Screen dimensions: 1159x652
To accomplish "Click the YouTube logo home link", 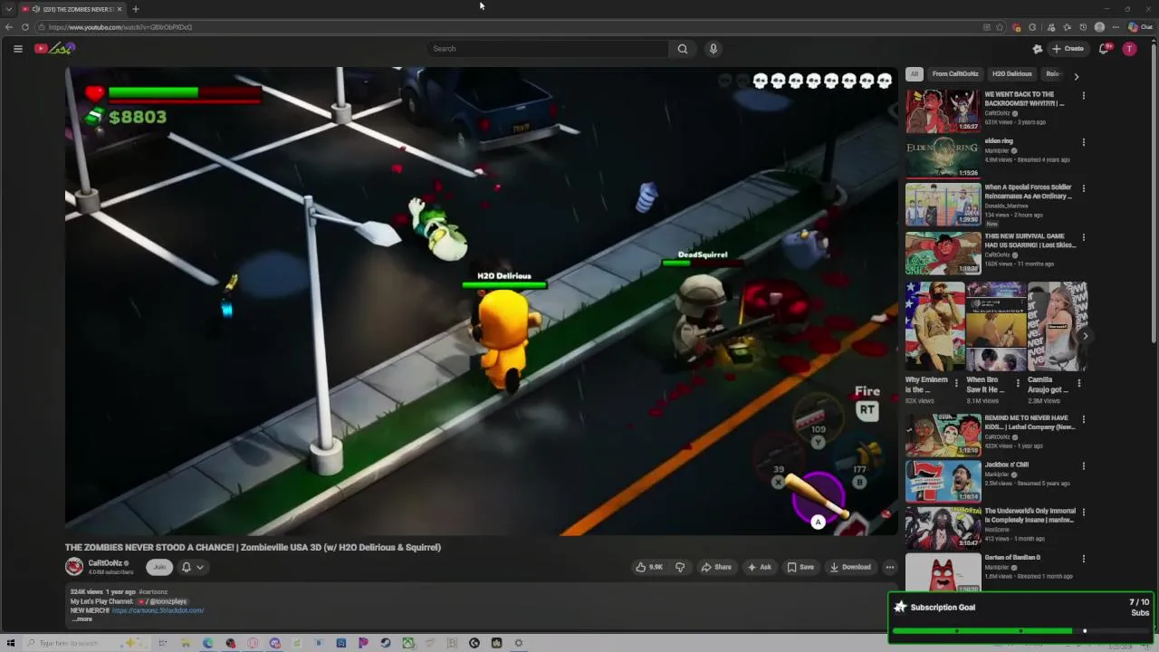I will pos(54,49).
